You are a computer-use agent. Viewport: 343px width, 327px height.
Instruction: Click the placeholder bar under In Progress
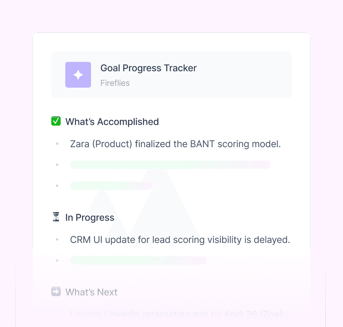pyautogui.click(x=138, y=260)
